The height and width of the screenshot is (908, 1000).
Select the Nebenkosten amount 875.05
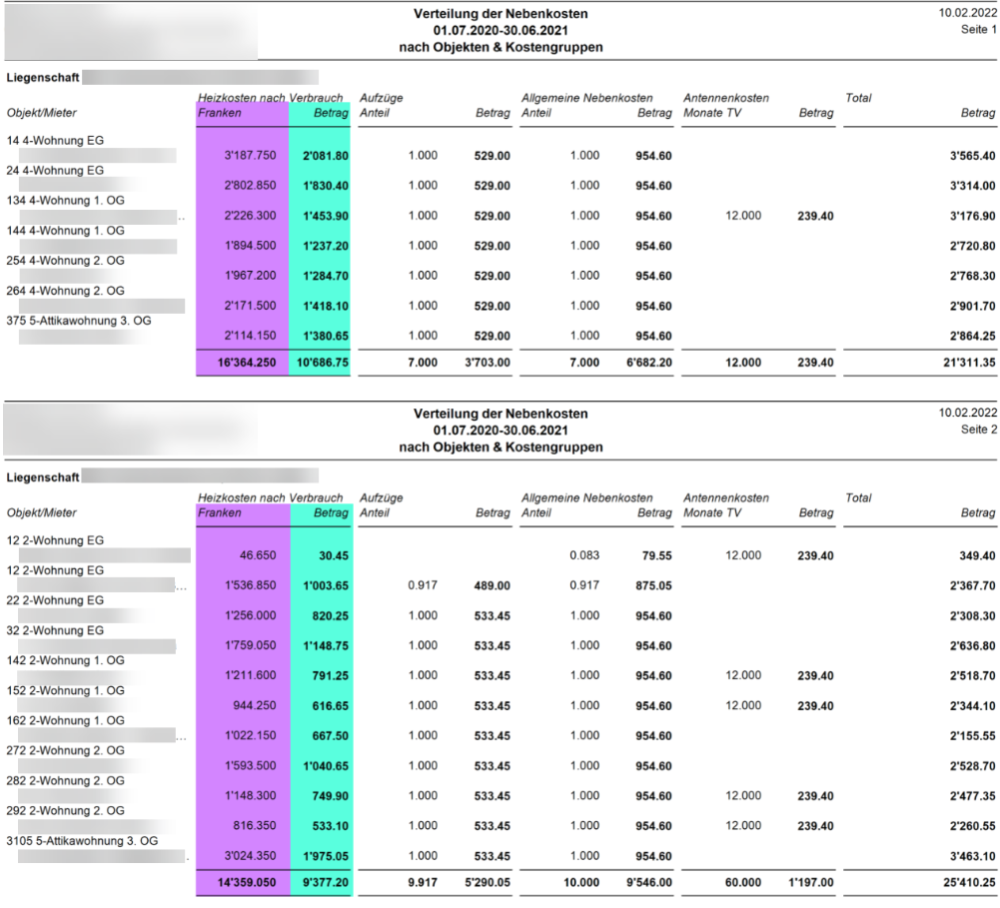tap(653, 585)
